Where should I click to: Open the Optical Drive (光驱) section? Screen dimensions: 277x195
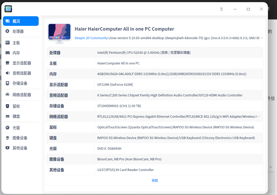click(16, 128)
